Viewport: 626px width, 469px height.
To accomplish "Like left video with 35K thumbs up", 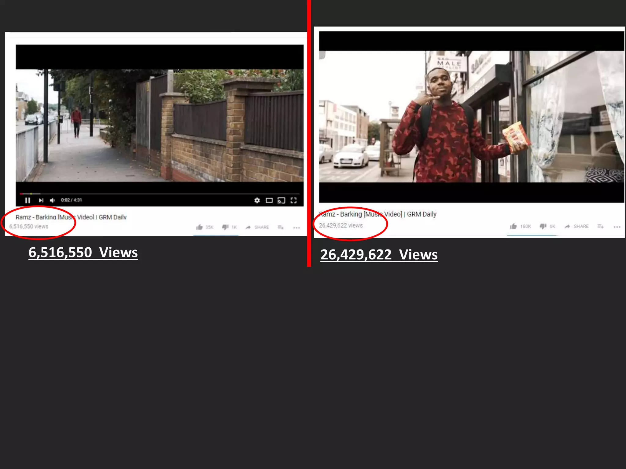I will [205, 227].
